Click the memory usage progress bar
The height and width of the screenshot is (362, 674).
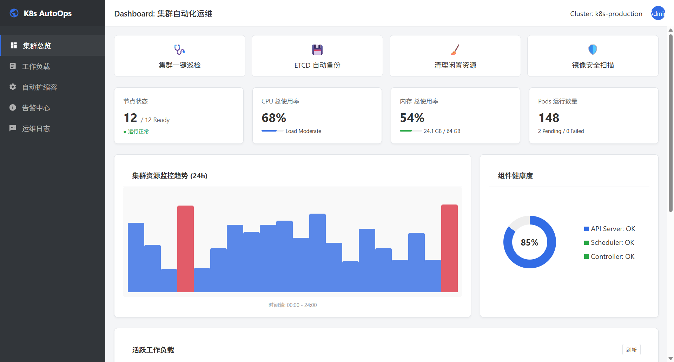coord(411,131)
